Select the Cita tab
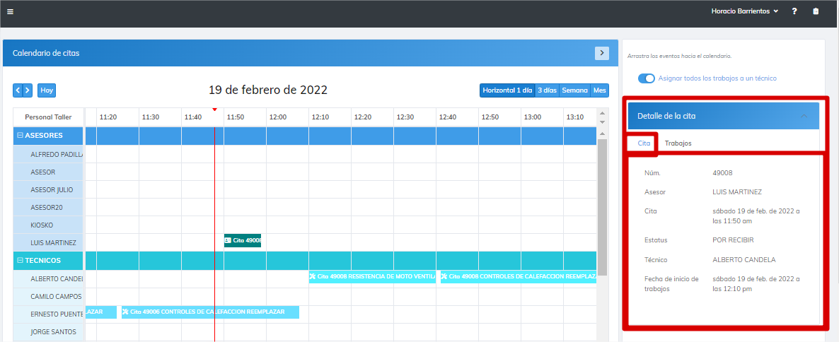 pyautogui.click(x=644, y=143)
